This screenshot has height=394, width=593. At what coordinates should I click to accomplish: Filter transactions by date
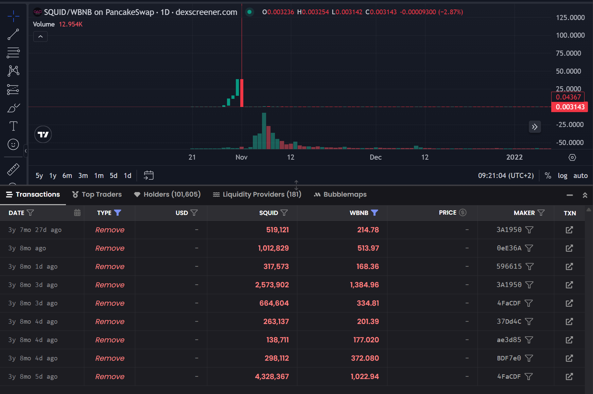point(30,213)
